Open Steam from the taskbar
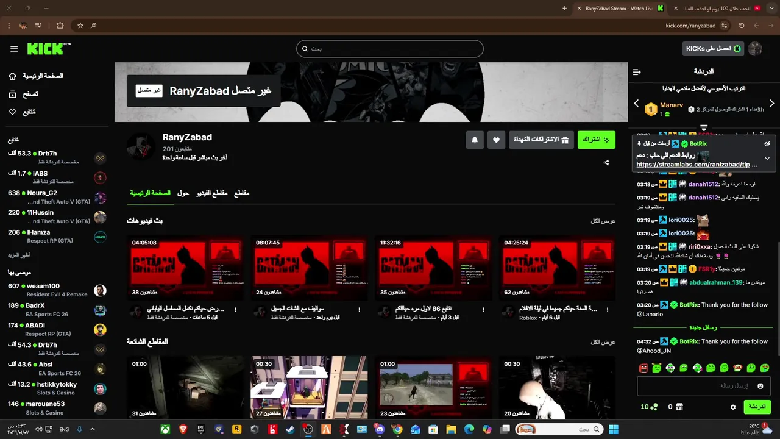This screenshot has width=780, height=439. pyautogui.click(x=289, y=429)
